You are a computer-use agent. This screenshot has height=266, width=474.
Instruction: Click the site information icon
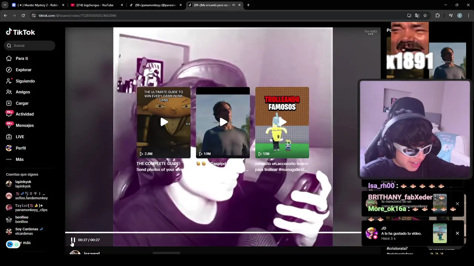click(x=34, y=16)
